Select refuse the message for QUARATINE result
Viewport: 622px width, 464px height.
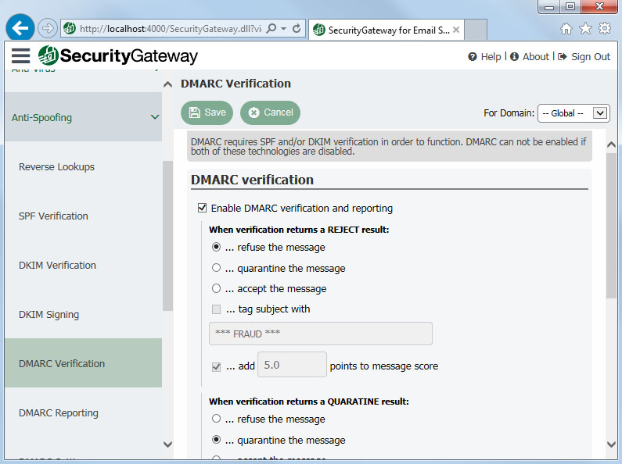[x=216, y=419]
